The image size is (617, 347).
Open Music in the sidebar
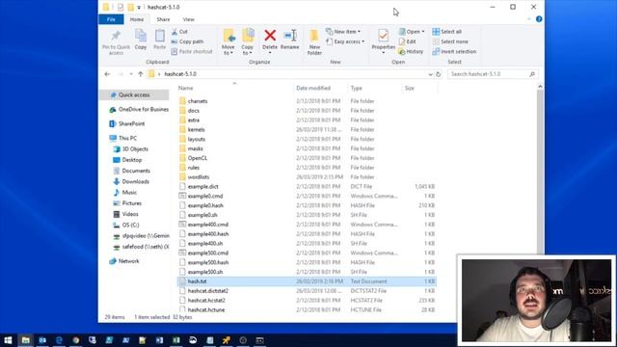125,193
